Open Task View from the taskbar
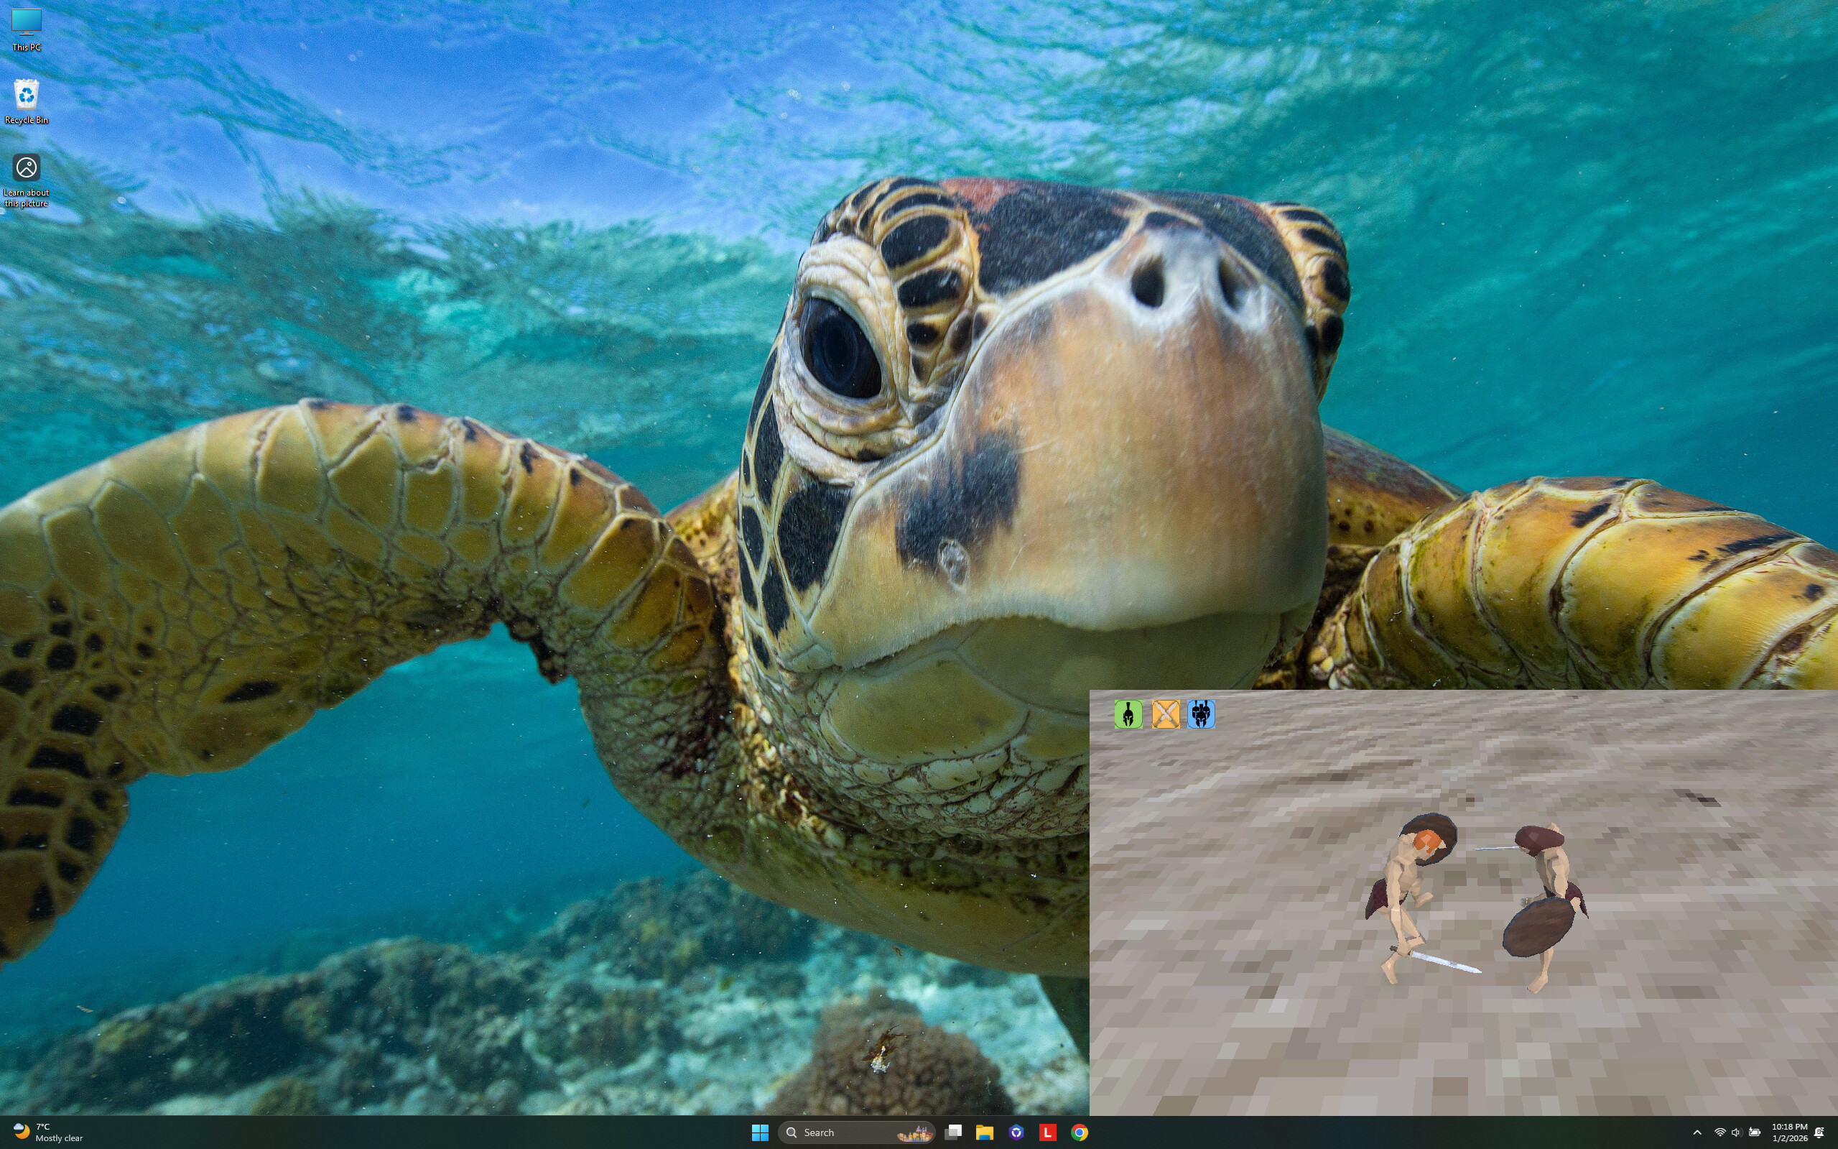This screenshot has height=1149, width=1838. point(954,1132)
